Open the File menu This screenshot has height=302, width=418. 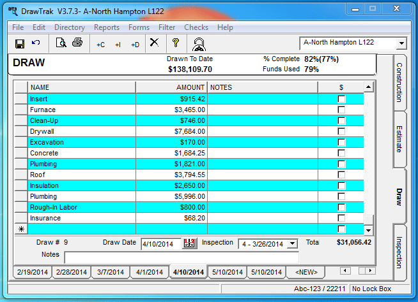pos(18,27)
